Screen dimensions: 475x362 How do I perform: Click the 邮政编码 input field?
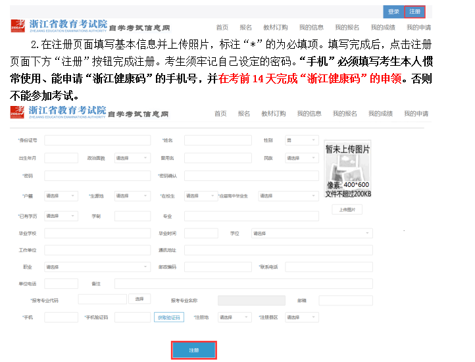[218, 267]
